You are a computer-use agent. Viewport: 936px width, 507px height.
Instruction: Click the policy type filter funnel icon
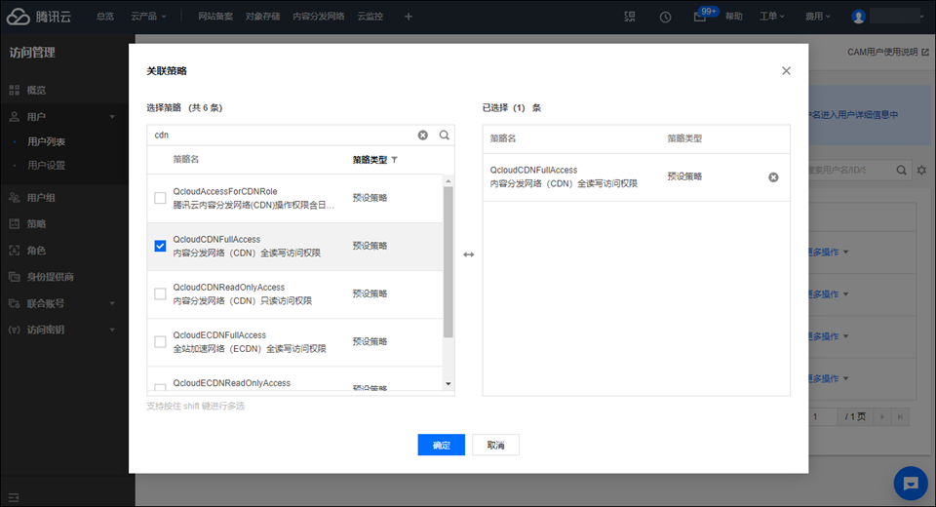(x=395, y=160)
